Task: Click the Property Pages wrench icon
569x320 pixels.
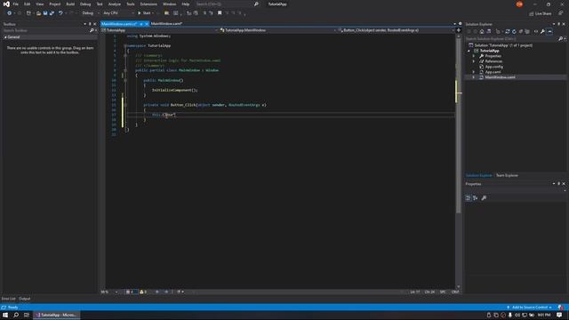Action: pyautogui.click(x=484, y=197)
